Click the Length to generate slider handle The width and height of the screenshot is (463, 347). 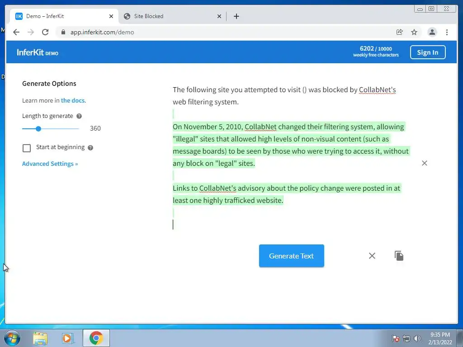38,129
